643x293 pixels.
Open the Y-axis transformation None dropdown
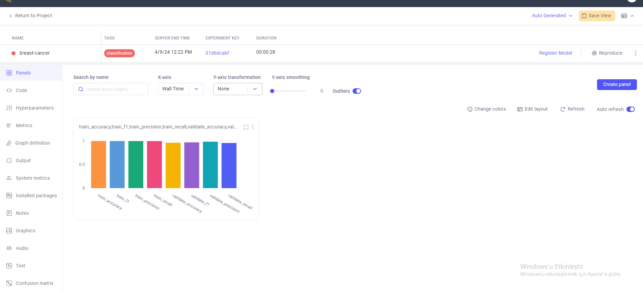click(x=238, y=89)
